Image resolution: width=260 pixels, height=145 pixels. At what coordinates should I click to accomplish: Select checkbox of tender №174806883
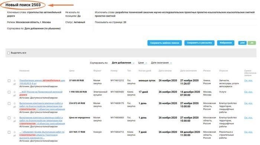[9, 118]
